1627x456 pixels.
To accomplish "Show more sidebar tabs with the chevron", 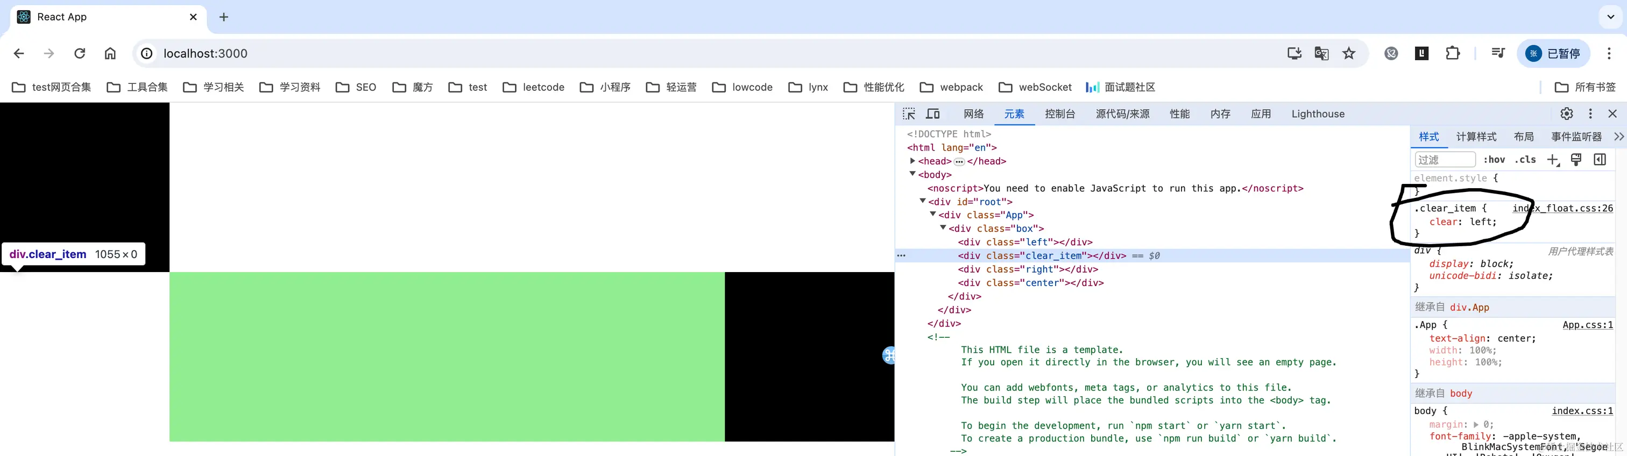I will pyautogui.click(x=1618, y=137).
